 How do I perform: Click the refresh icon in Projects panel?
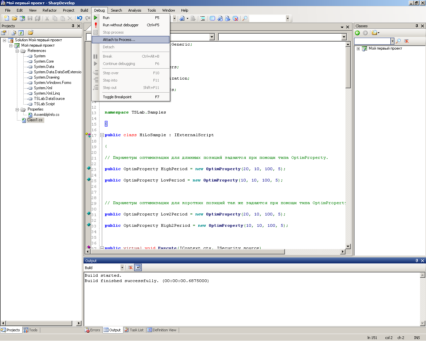(x=21, y=33)
